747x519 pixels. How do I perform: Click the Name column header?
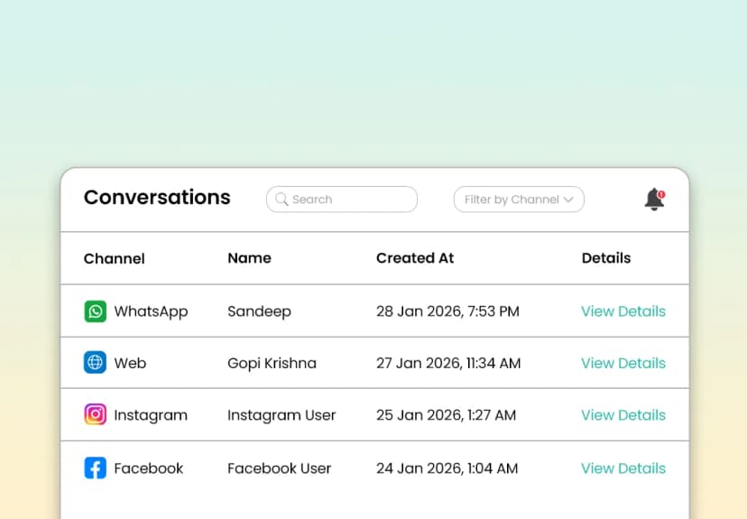click(x=249, y=258)
